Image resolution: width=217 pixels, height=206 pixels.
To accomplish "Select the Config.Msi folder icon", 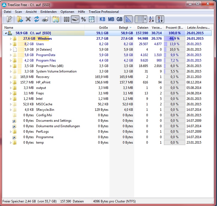I will tap(15, 115).
